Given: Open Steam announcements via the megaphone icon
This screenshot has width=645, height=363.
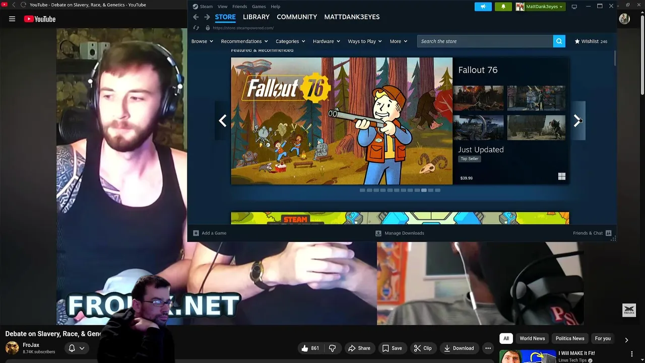Looking at the screenshot, I should (x=483, y=7).
